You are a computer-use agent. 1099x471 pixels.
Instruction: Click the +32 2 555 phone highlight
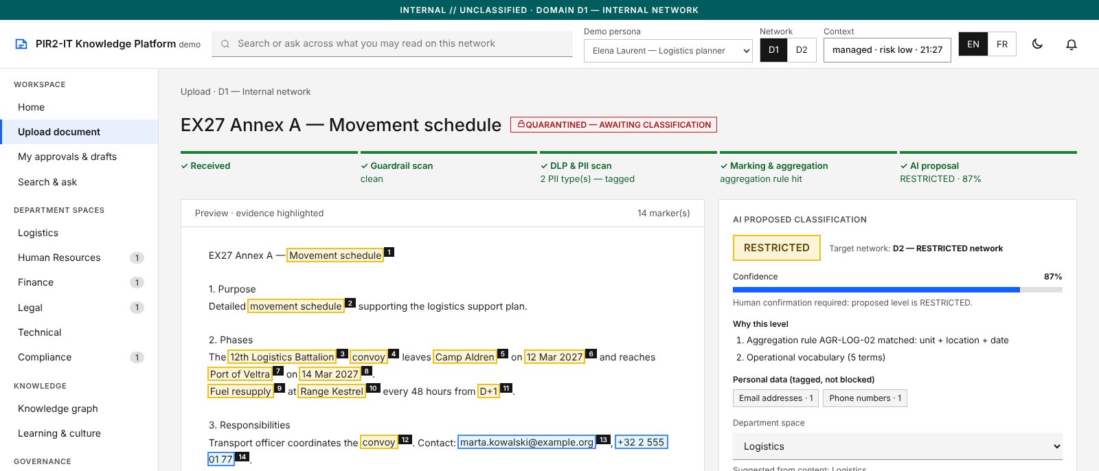[x=642, y=442]
